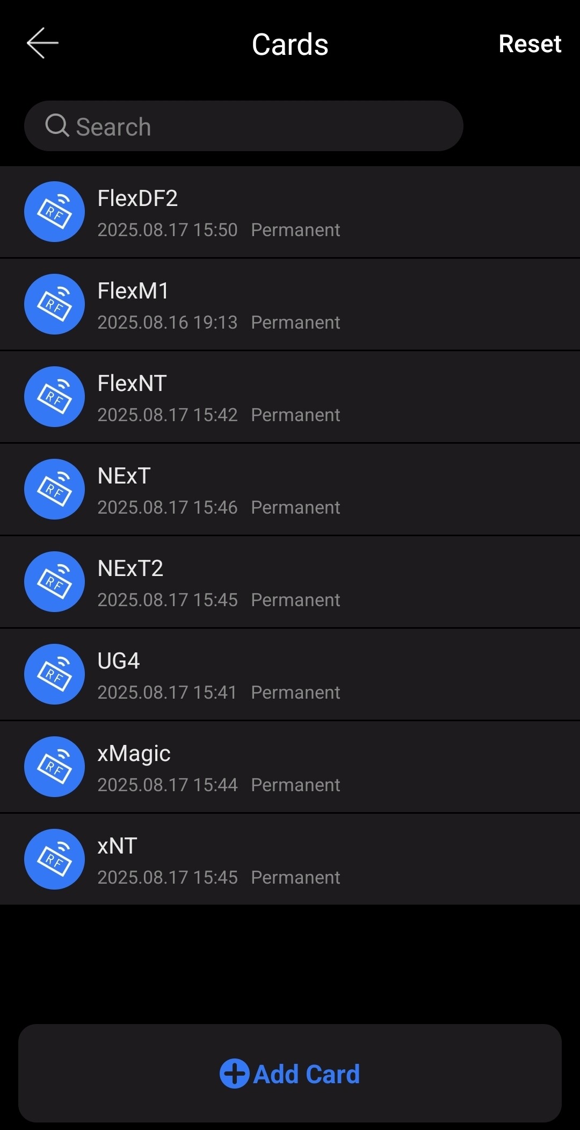Click the RF card icon for FlexDF2
The image size is (580, 1130).
click(x=54, y=212)
